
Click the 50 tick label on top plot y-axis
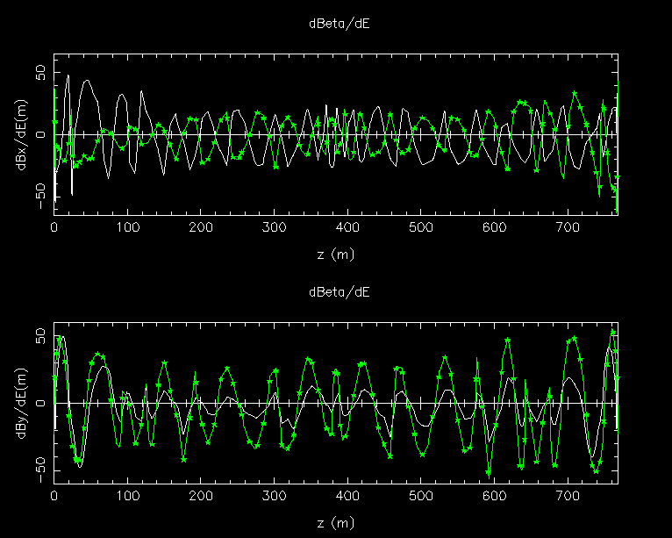pyautogui.click(x=38, y=75)
